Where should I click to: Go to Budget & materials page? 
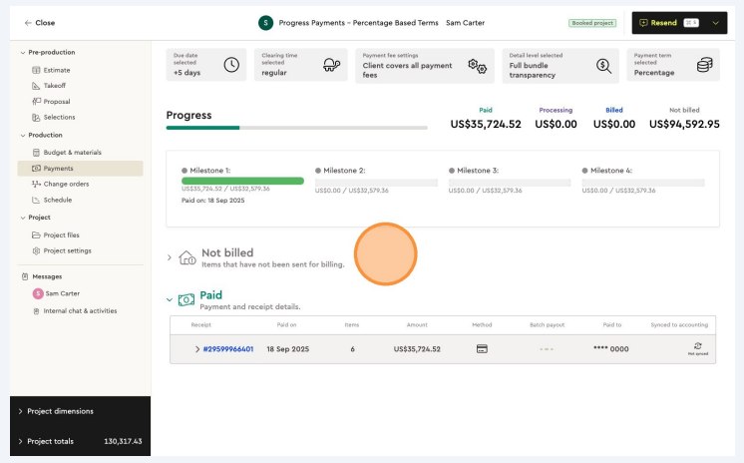72,153
